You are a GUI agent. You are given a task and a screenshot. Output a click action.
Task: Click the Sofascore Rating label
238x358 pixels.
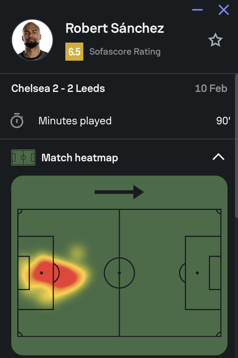coord(125,52)
